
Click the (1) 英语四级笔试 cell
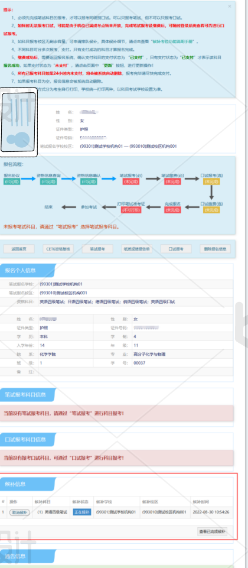(x=52, y=512)
